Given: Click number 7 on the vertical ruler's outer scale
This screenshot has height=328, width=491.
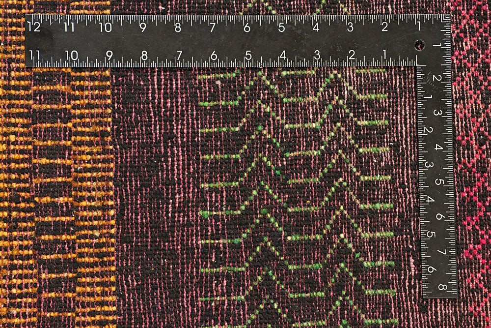Looking at the screenshot, I should point(441,252).
